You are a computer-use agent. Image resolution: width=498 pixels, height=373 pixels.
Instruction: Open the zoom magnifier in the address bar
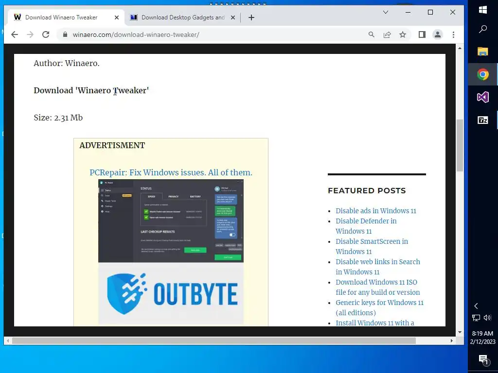click(x=371, y=34)
